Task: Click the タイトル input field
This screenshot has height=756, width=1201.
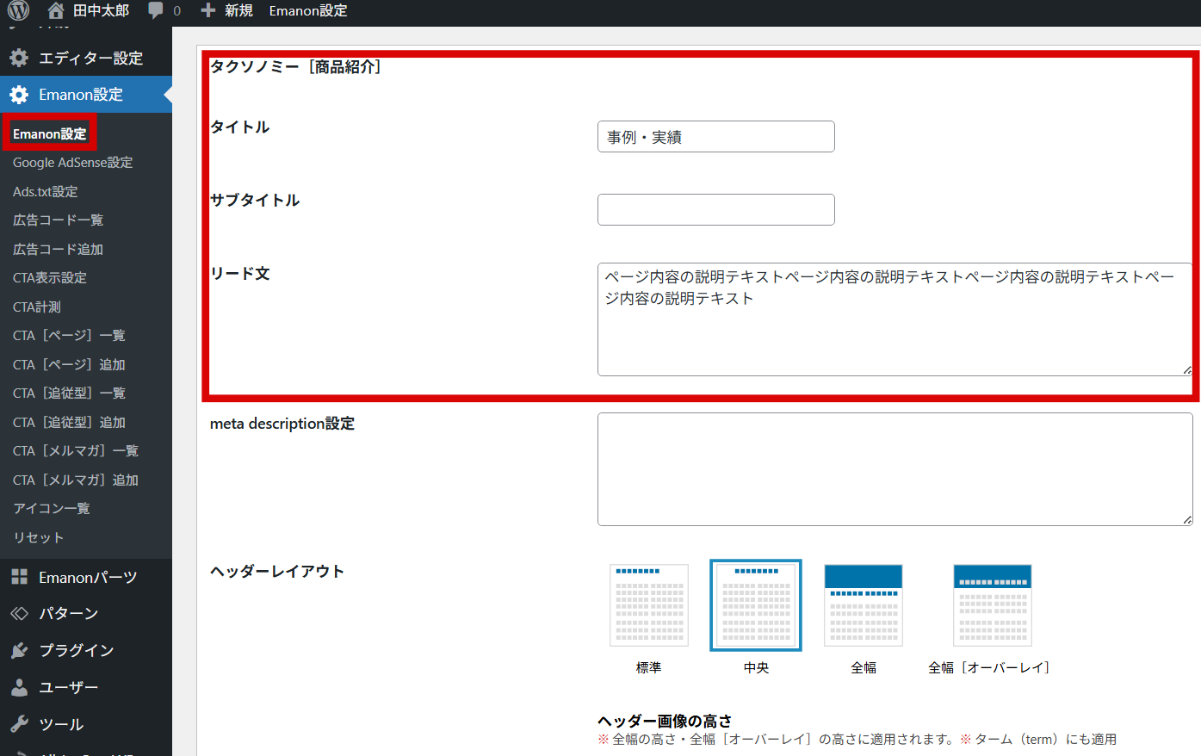Action: pos(716,137)
